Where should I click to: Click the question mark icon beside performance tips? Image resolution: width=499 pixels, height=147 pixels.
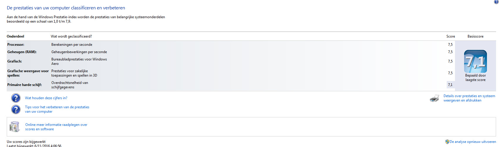coord(16,109)
